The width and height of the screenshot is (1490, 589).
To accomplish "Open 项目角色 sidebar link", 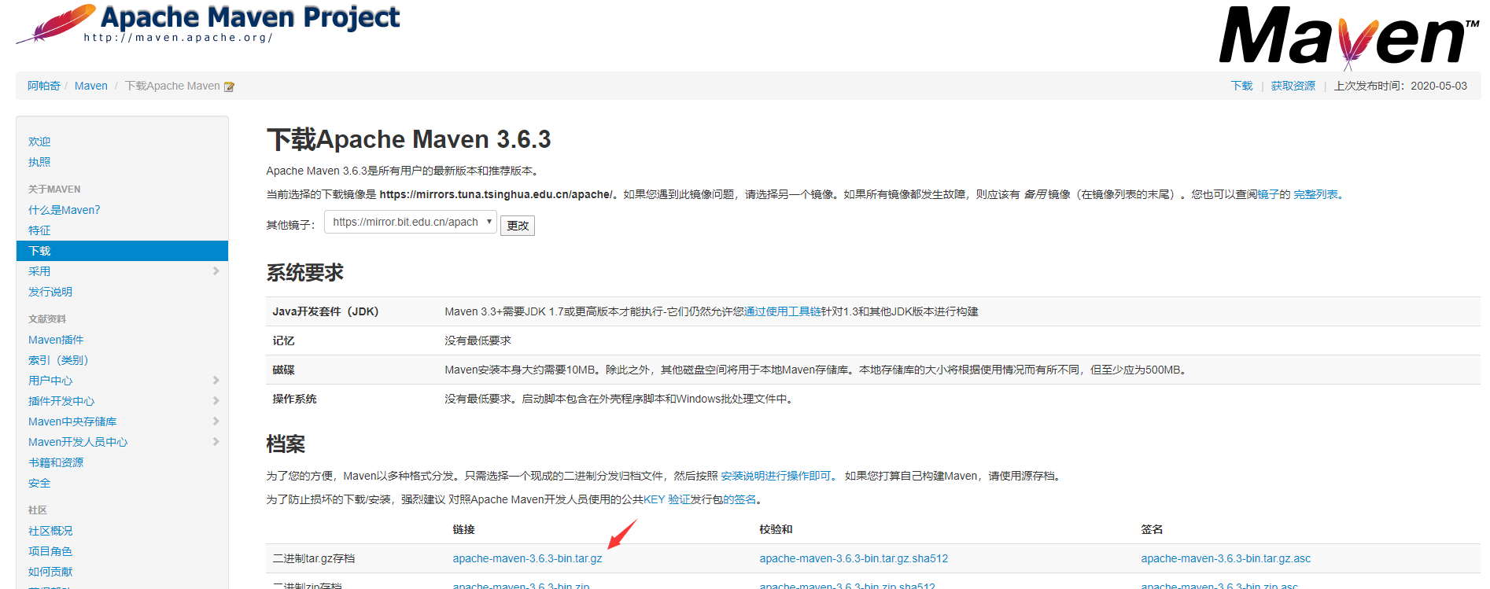I will click(50, 551).
